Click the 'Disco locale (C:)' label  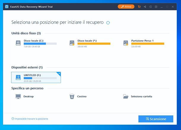34,41
